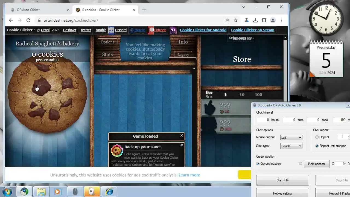Screen dimensions: 350x197
Task: Select Repeat until stopped option
Action: [317, 146]
